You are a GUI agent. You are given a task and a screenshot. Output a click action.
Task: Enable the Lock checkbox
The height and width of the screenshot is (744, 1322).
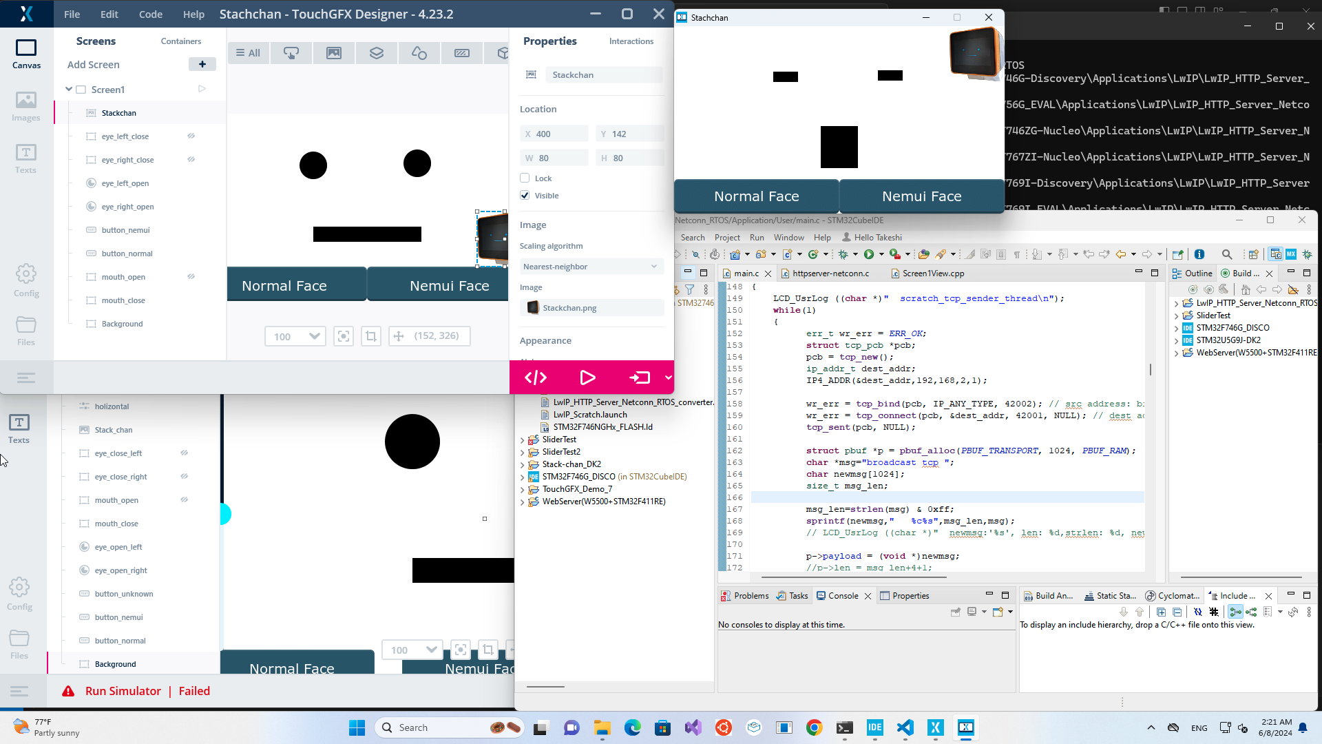[x=525, y=178]
